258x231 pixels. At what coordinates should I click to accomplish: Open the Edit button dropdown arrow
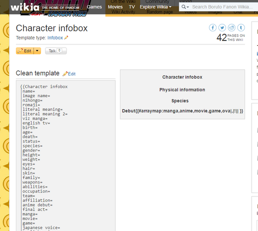coord(37,51)
